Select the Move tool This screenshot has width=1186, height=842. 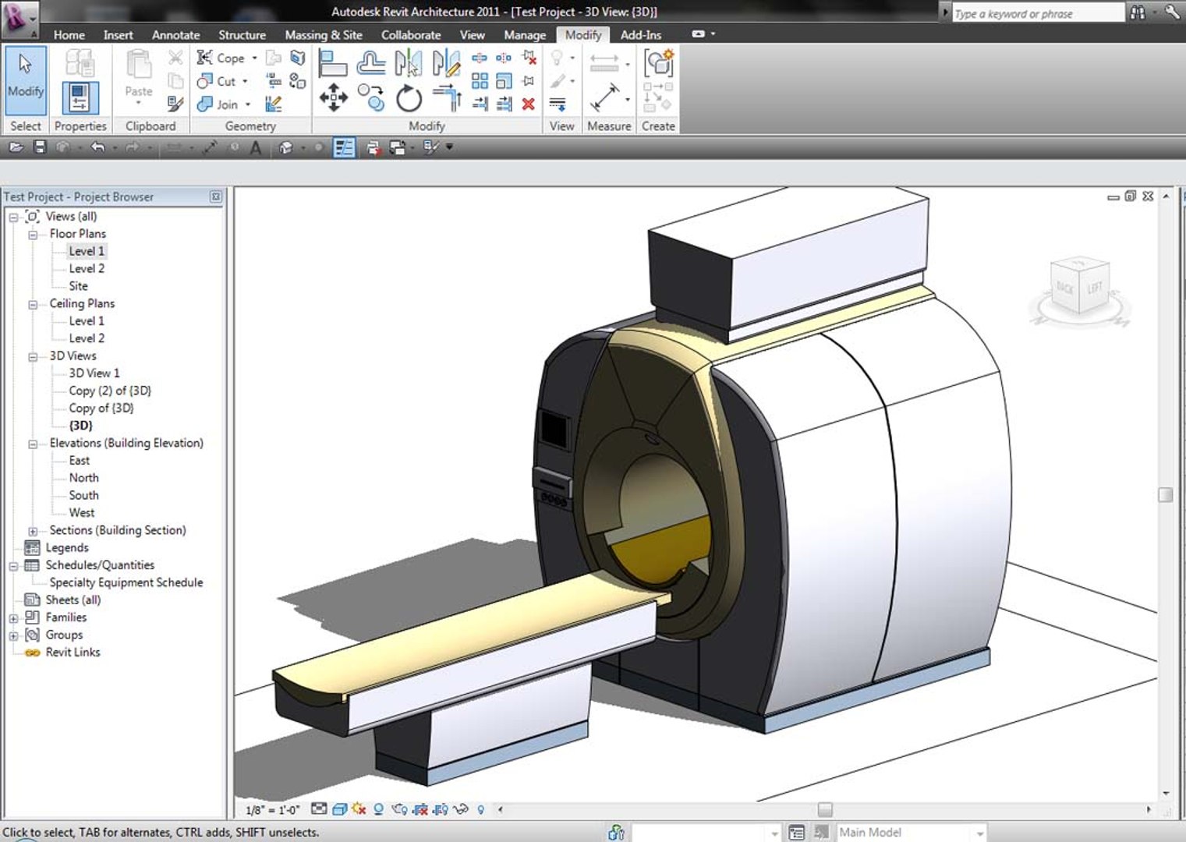[x=333, y=98]
